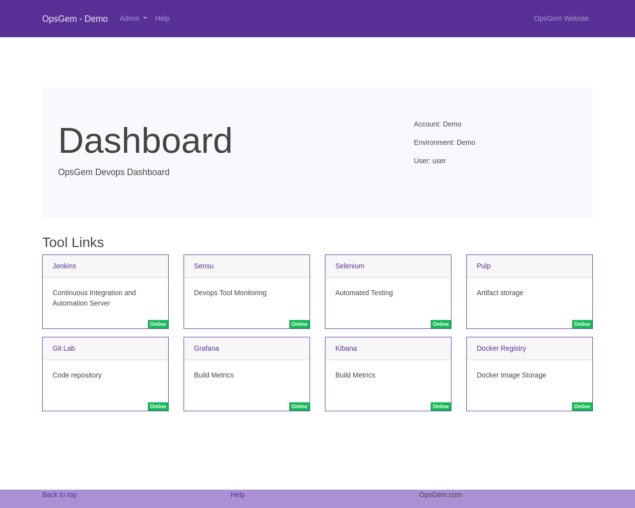Image resolution: width=635 pixels, height=508 pixels.
Task: Click Online badge on Pulp card
Action: point(582,324)
